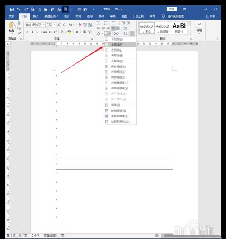The height and width of the screenshot is (239, 226).
Task: Cut selection with the scissors icon
Action: click(x=19, y=23)
